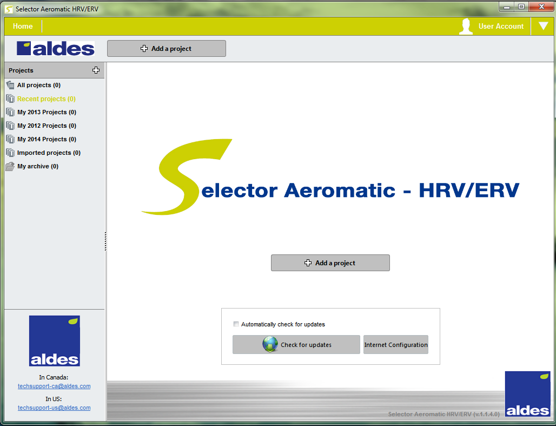Screen dimensions: 556x426
Task: Select My 2014 Projects (0)
Action: pos(47,139)
